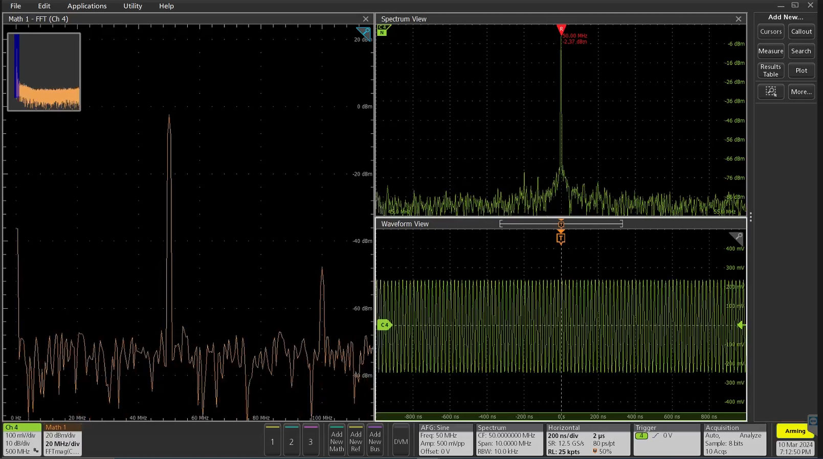The height and width of the screenshot is (459, 823).
Task: Click the Measure button
Action: click(x=770, y=51)
